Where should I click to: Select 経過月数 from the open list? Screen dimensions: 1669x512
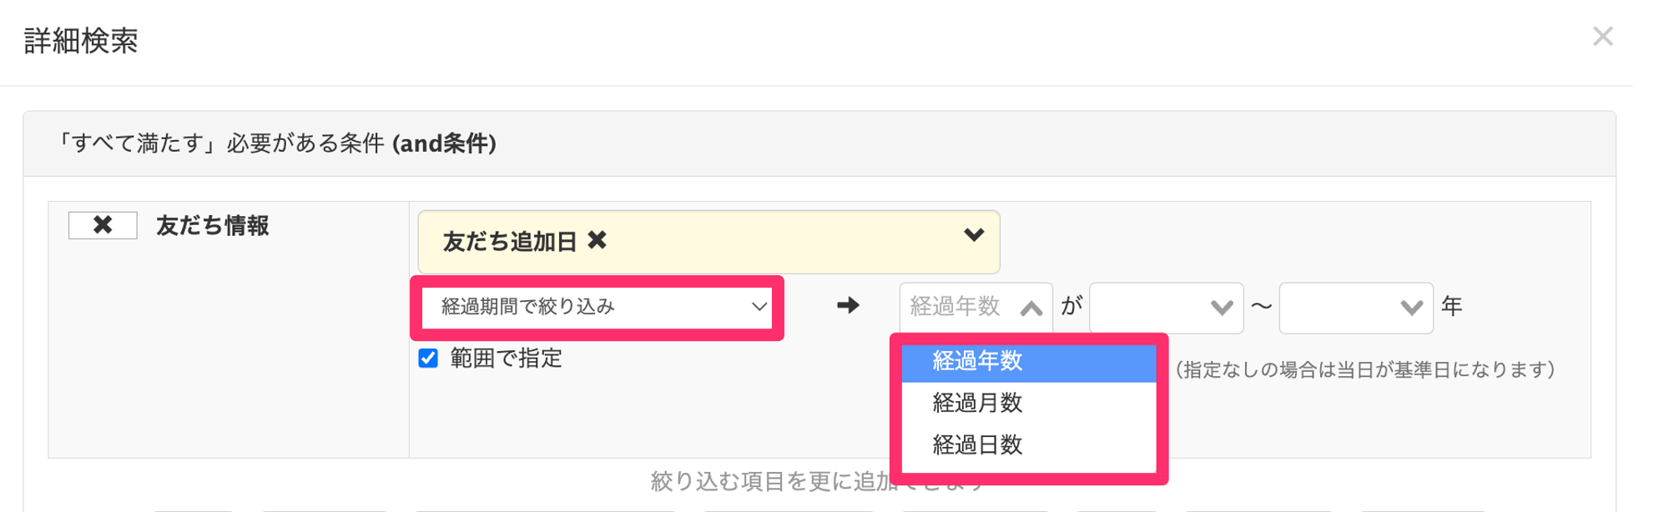[x=978, y=403]
